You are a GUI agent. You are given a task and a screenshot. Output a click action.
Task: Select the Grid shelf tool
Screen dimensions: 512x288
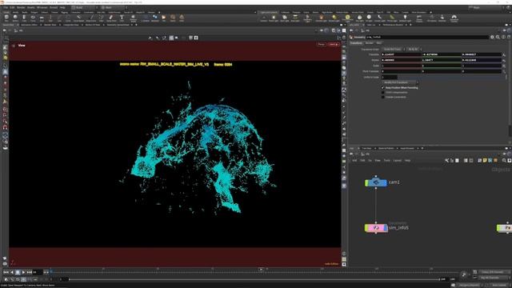tap(42, 18)
